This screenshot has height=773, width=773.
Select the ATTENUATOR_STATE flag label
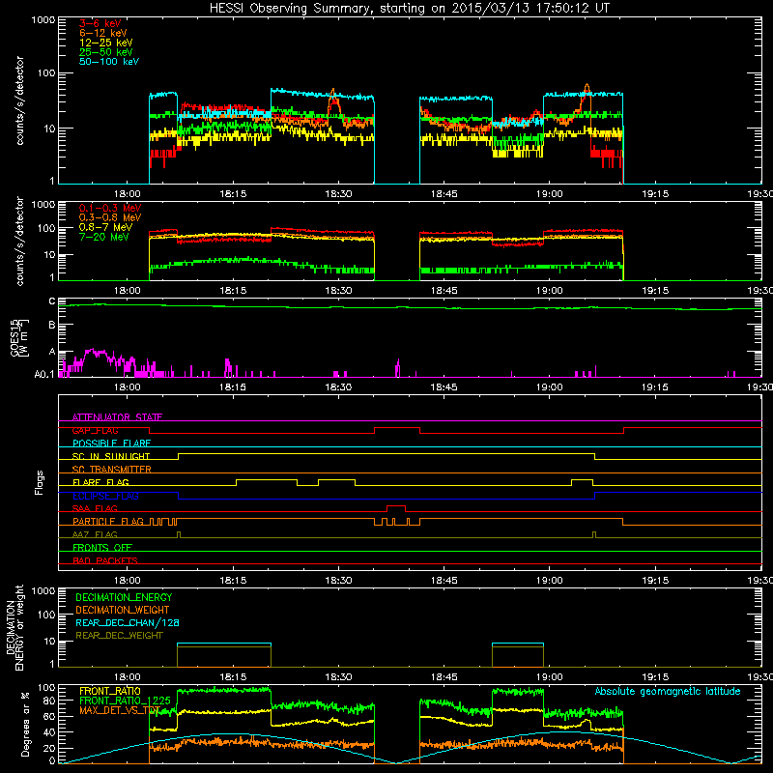click(x=117, y=417)
